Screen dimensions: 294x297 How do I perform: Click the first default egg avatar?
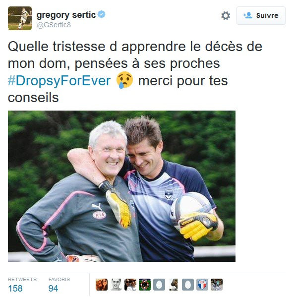pyautogui.click(x=159, y=285)
